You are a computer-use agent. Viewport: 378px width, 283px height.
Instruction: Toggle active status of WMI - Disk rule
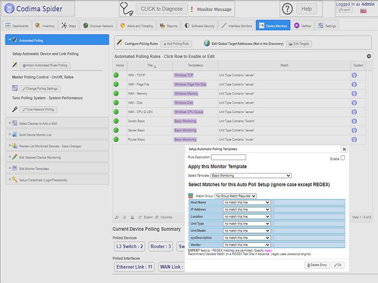(116, 102)
